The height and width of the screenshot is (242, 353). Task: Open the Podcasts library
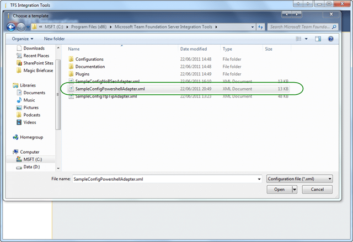32,115
